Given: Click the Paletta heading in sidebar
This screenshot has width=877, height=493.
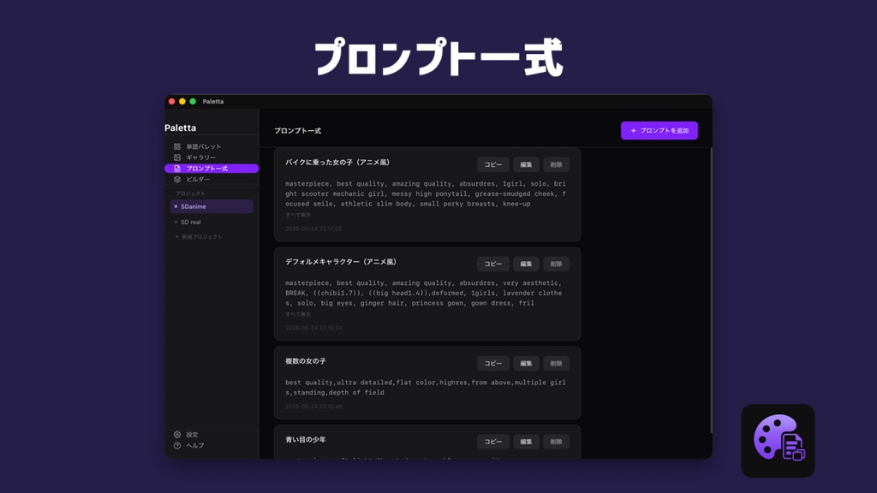Looking at the screenshot, I should click(x=180, y=128).
